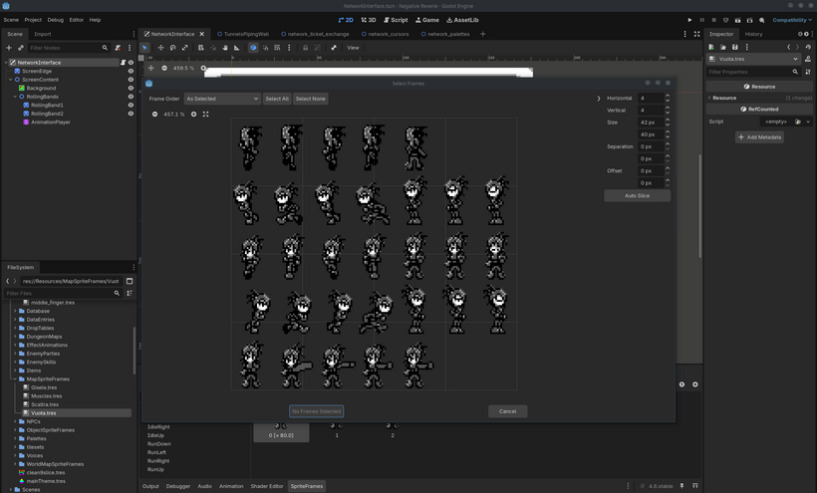Viewport: 817px width, 493px height.
Task: Zoom out in the Select Frames dialog
Action: point(154,114)
